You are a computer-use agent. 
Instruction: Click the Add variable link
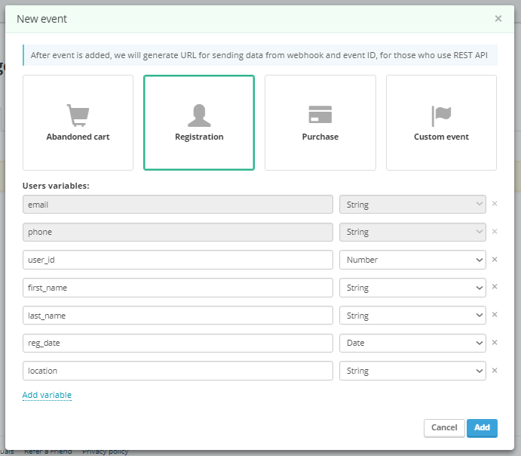(47, 395)
